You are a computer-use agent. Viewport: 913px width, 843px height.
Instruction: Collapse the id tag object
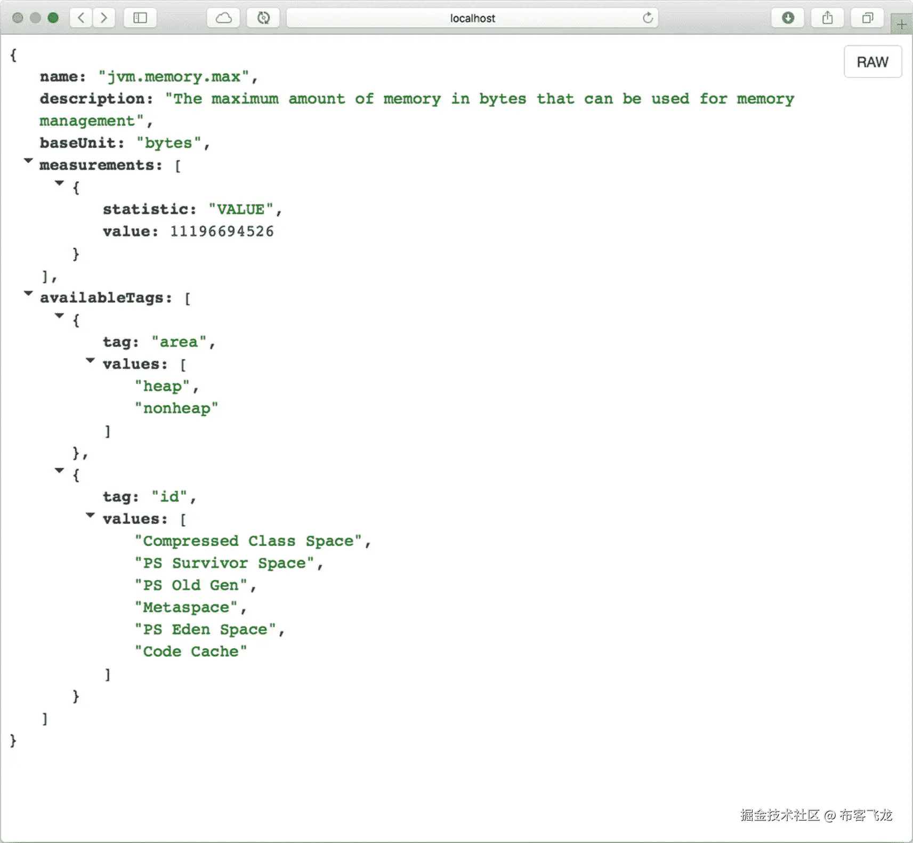coord(59,470)
